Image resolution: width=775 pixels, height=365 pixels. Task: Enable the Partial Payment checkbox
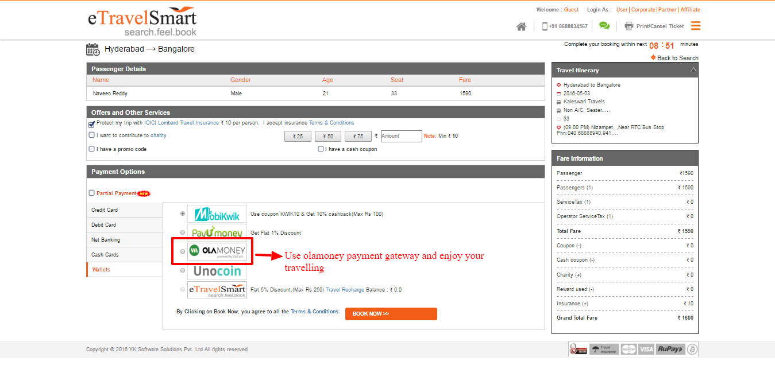click(x=91, y=193)
